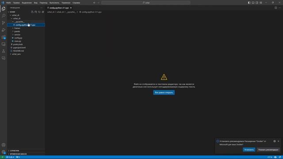Toggle bottom panel visibility

[253, 3]
